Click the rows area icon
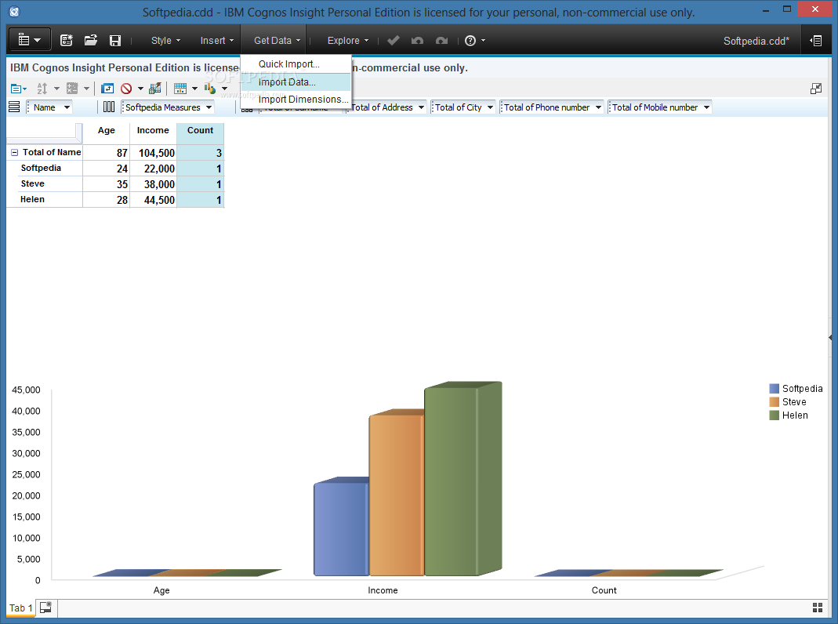The width and height of the screenshot is (838, 624). click(x=14, y=107)
